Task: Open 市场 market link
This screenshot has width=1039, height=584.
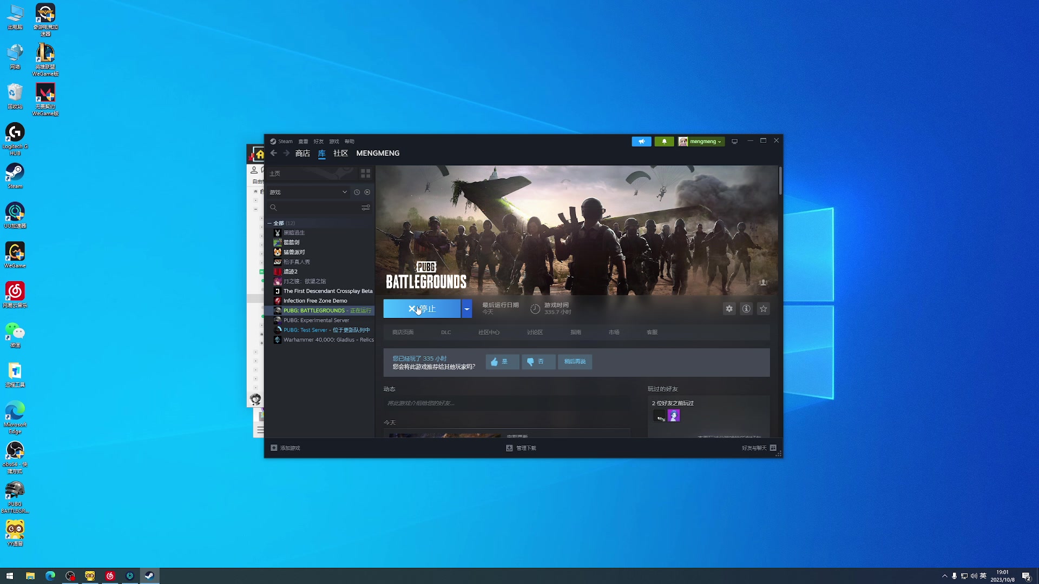Action: click(x=614, y=333)
